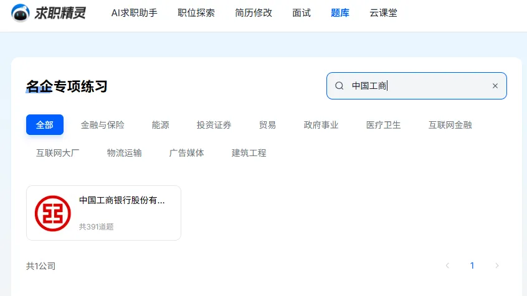The height and width of the screenshot is (296, 527).
Task: Click the ICBC red logo thumbnail
Action: 53,213
